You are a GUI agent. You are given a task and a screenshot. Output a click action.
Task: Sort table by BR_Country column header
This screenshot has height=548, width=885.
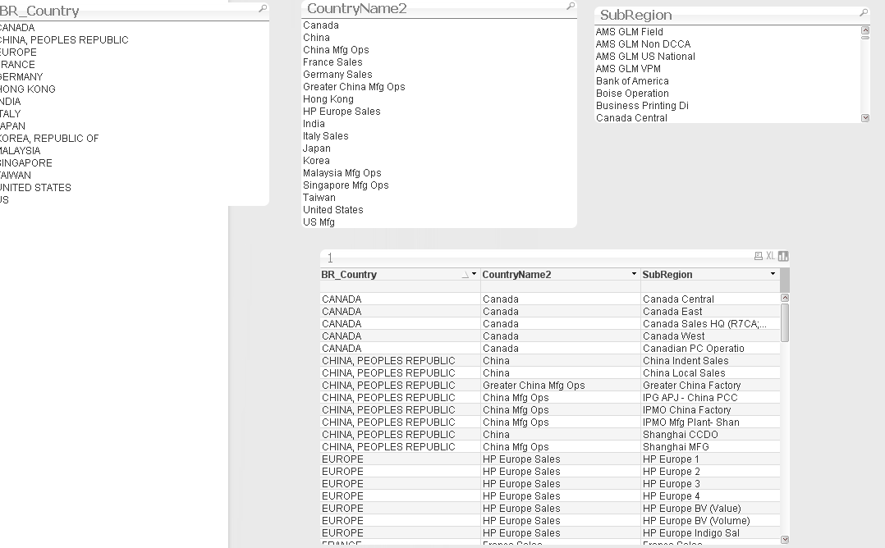pyautogui.click(x=349, y=275)
